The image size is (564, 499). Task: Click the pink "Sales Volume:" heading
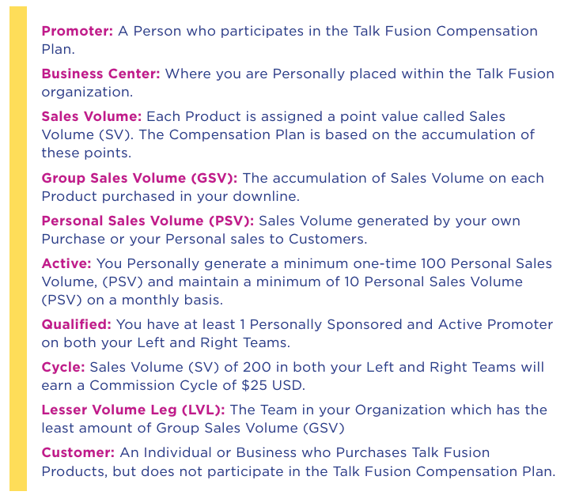(x=92, y=116)
